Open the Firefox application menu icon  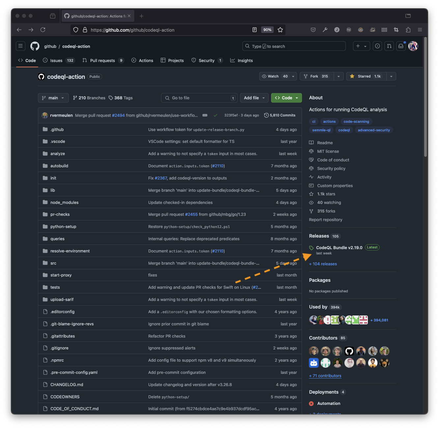pos(420,30)
